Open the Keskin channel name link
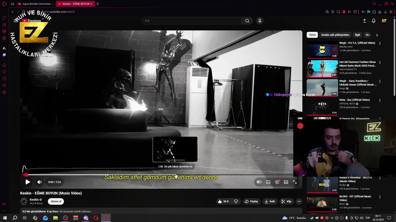 pyautogui.click(x=34, y=199)
